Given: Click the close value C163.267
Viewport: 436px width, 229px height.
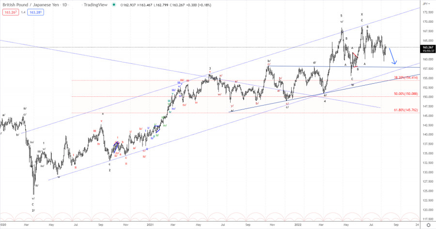Looking at the screenshot, I should pos(177,5).
